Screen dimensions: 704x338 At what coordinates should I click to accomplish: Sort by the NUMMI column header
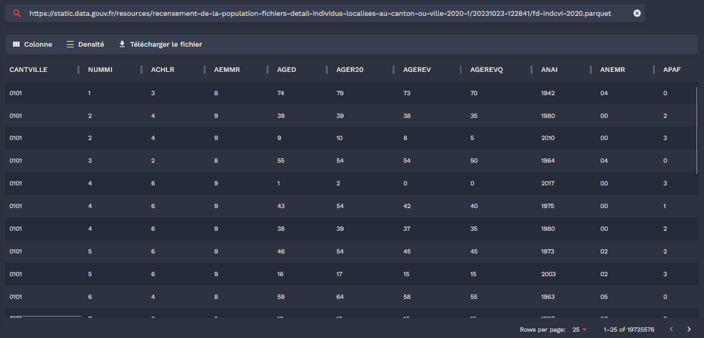pos(100,70)
